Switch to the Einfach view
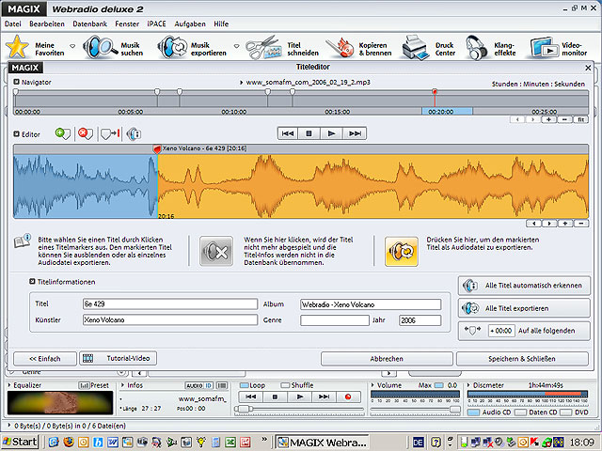This screenshot has height=451, width=602. point(45,359)
